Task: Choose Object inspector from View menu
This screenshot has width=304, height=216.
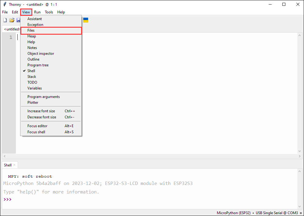Action: pyautogui.click(x=41, y=54)
